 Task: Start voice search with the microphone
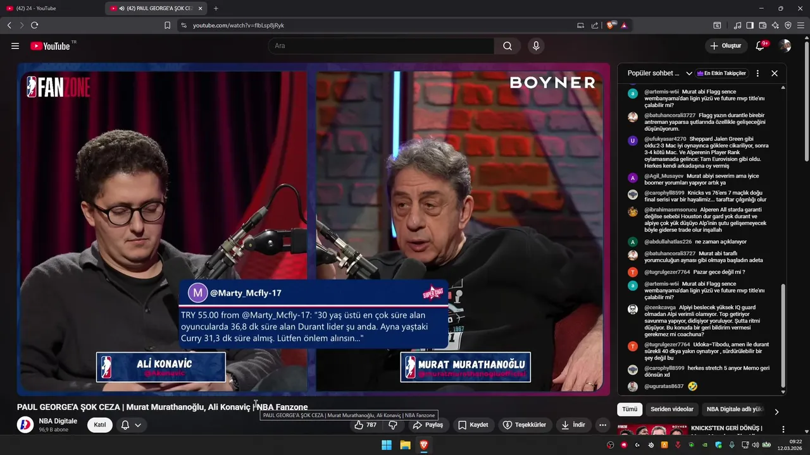(x=536, y=45)
